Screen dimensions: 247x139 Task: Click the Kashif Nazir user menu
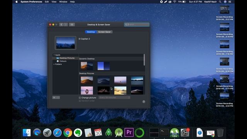click(210, 2)
